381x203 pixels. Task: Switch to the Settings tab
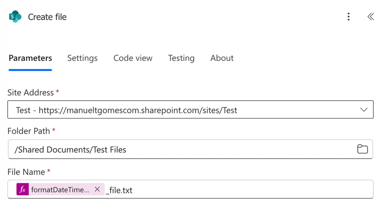(x=82, y=58)
